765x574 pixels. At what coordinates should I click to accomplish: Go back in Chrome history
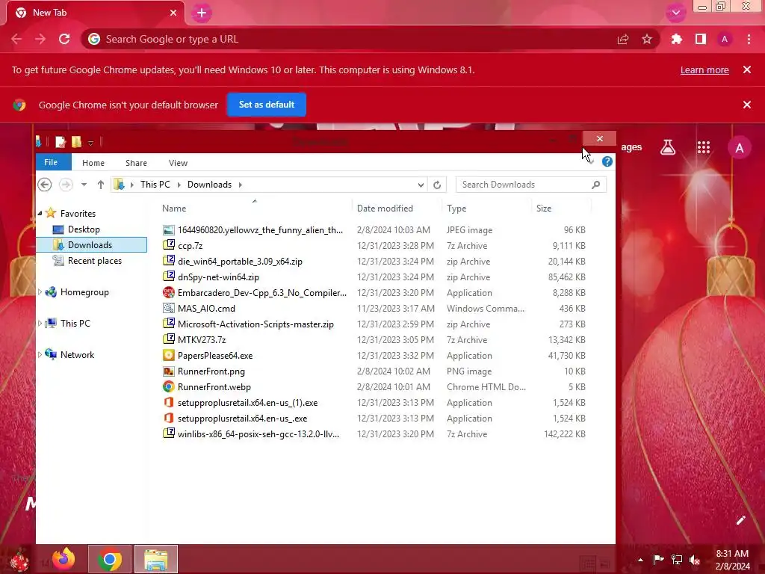(x=16, y=39)
